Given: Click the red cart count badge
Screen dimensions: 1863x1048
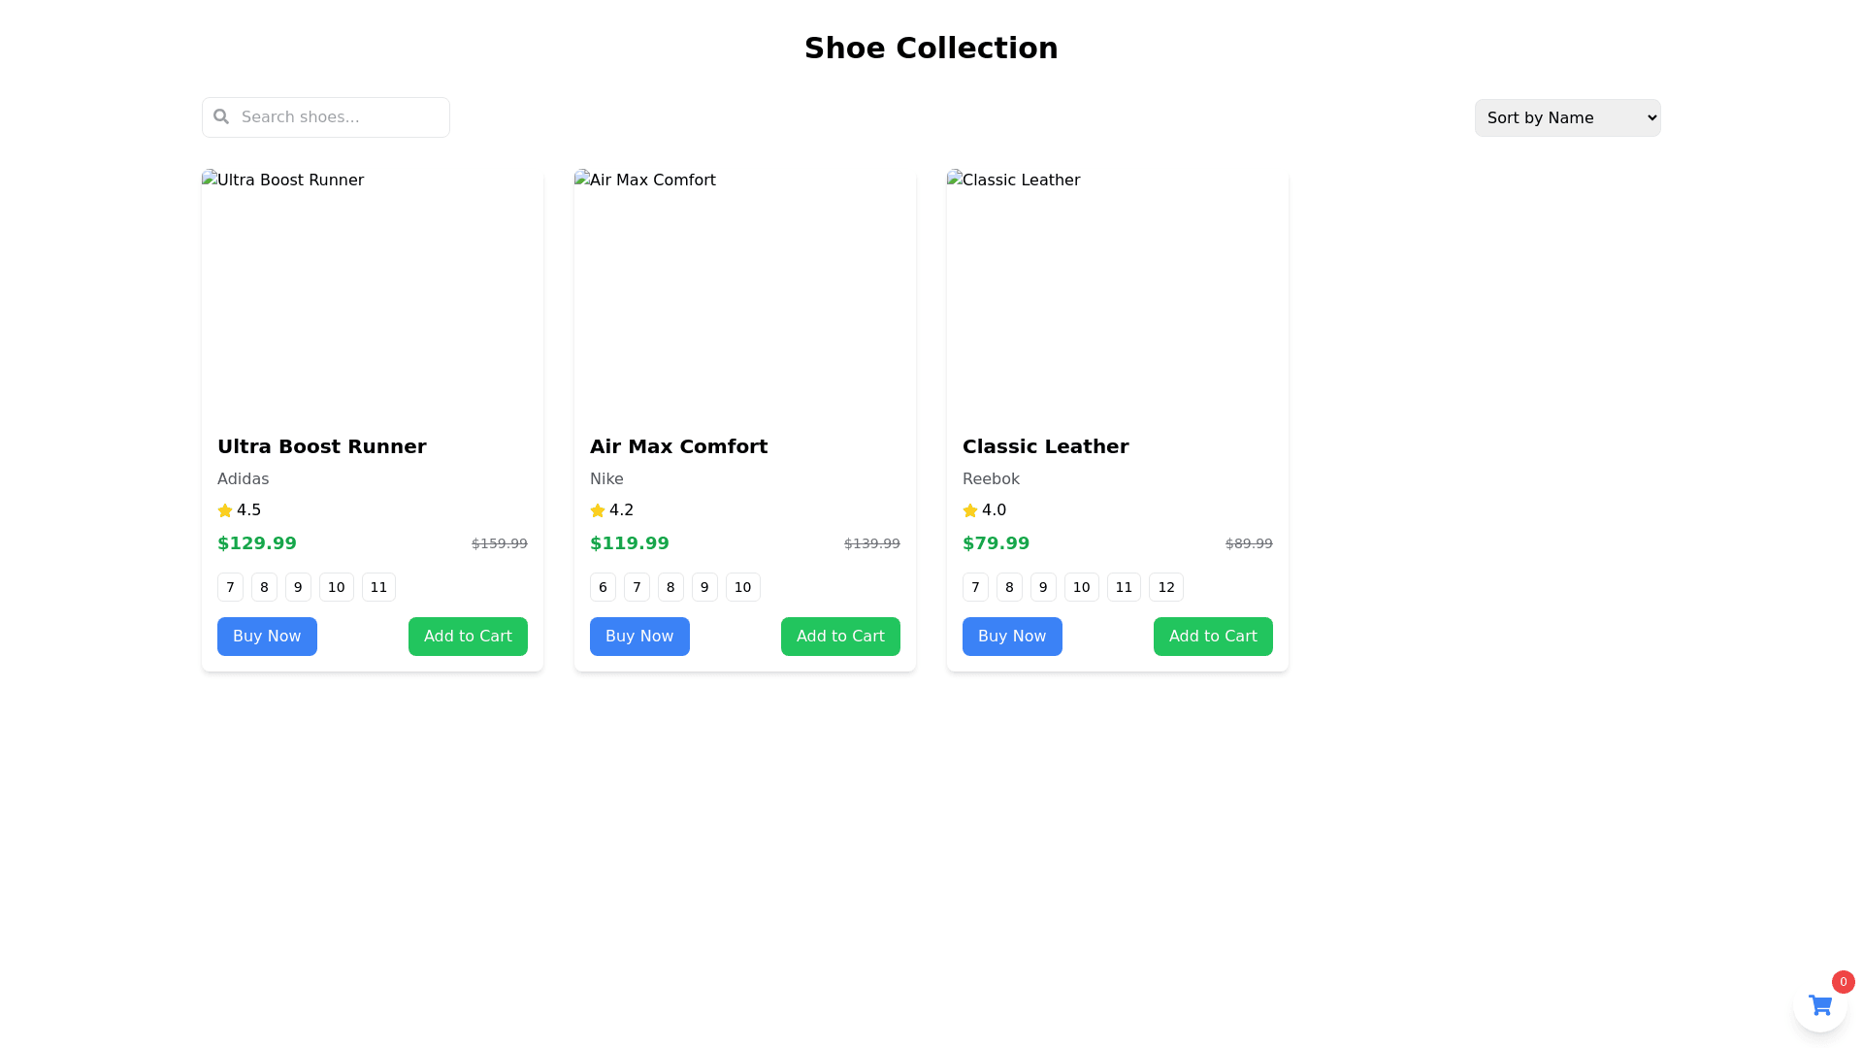Looking at the screenshot, I should click(1843, 982).
